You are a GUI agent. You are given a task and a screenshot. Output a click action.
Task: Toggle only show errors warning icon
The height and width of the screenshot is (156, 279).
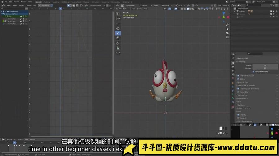click(x=74, y=6)
